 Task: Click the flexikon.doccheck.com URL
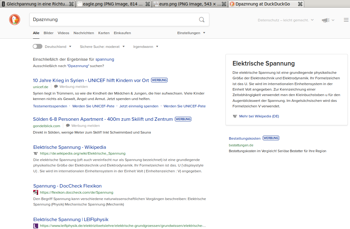(77, 192)
